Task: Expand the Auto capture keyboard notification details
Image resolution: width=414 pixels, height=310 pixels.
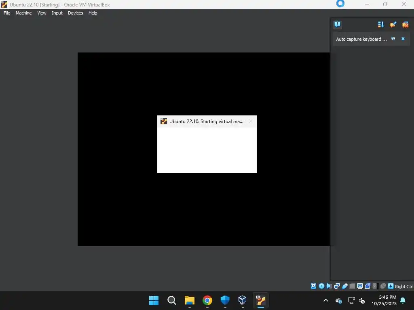Action: 393,39
